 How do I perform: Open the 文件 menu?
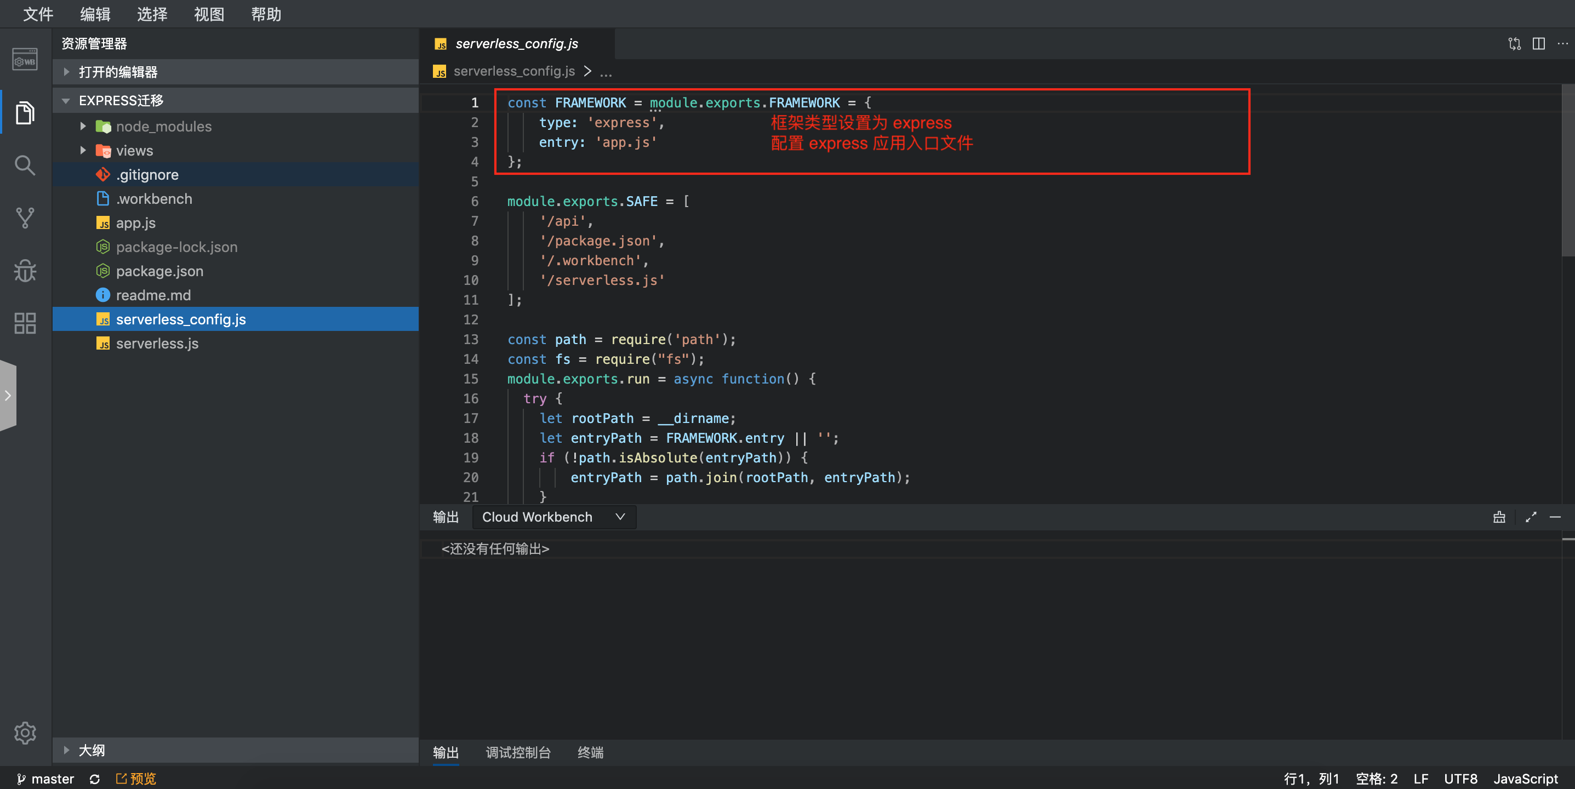click(x=38, y=14)
